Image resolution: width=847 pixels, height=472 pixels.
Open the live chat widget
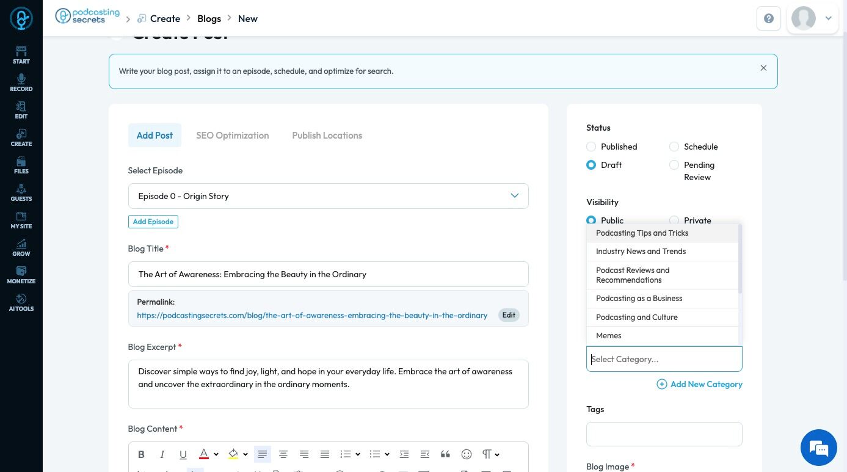click(819, 448)
